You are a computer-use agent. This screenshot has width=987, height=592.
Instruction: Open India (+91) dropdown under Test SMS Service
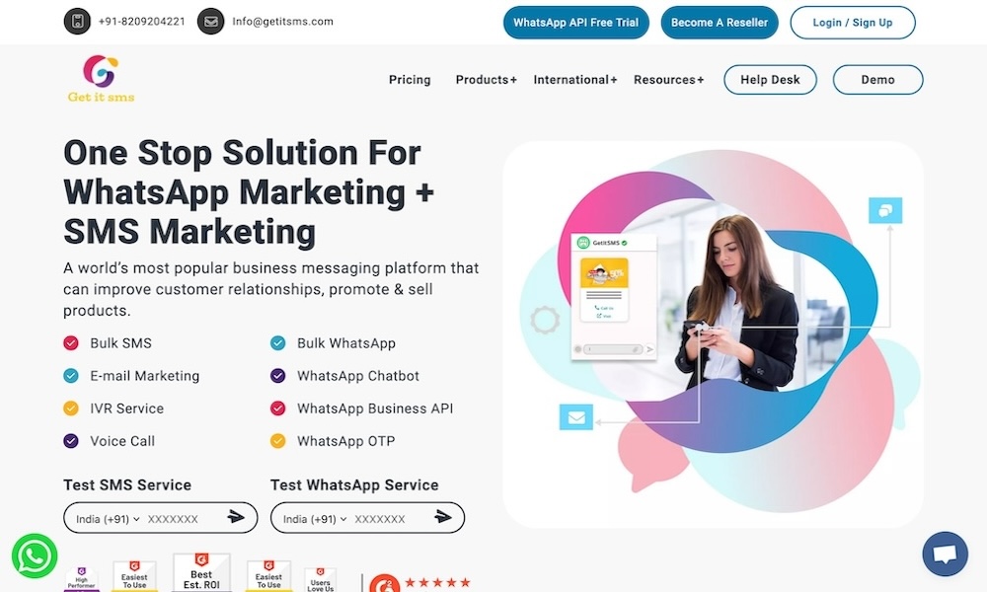(x=108, y=518)
